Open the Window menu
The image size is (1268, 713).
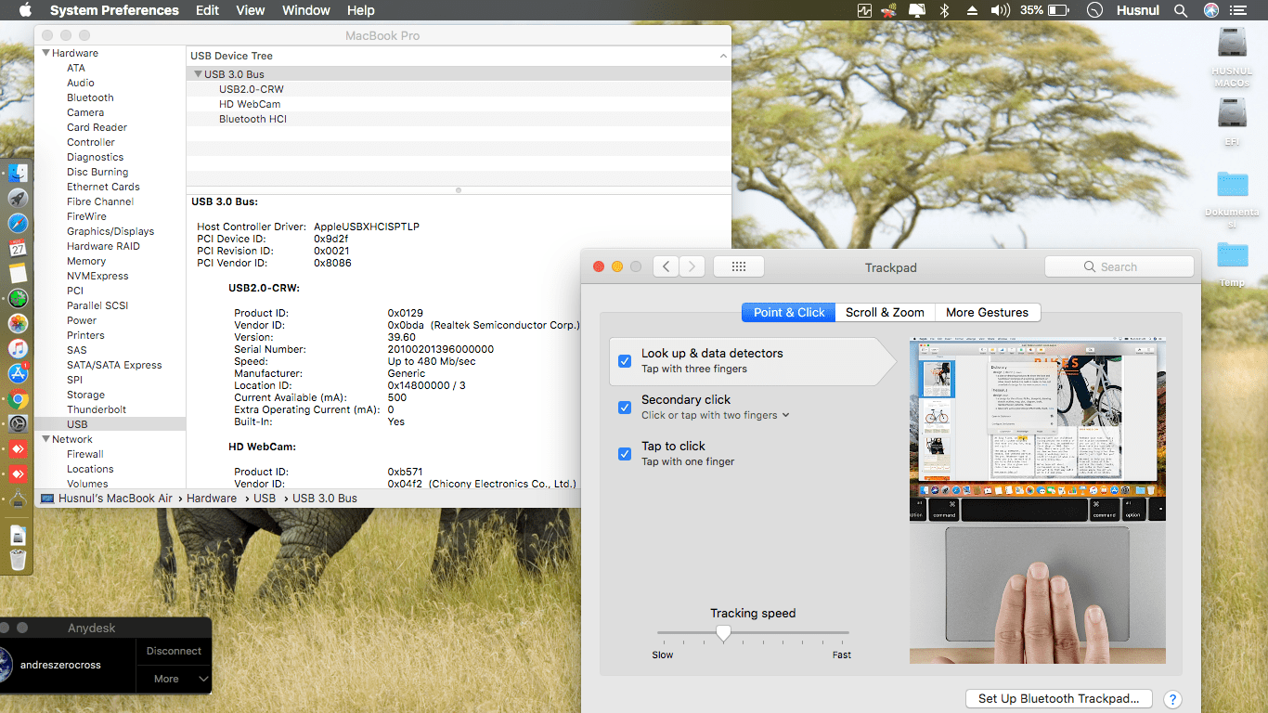[x=305, y=10]
